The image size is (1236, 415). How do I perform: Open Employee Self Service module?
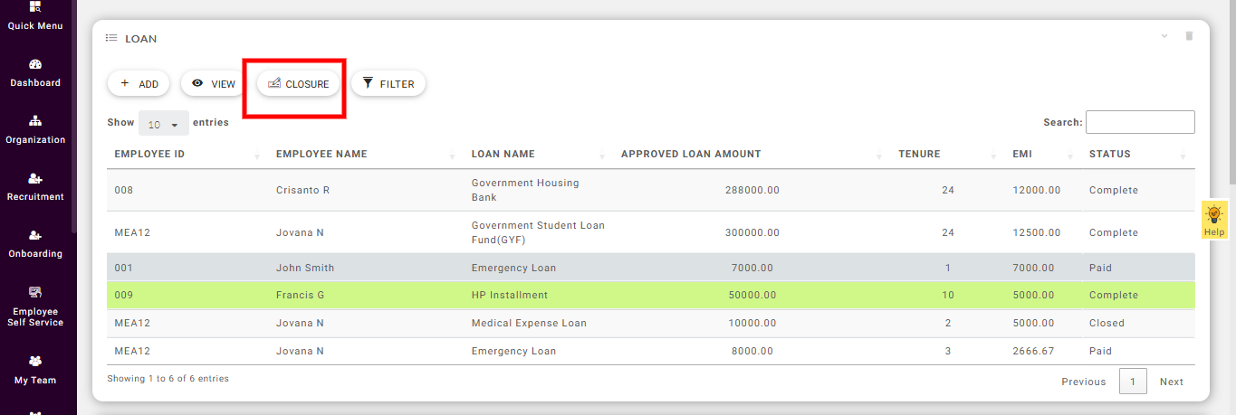(x=35, y=293)
